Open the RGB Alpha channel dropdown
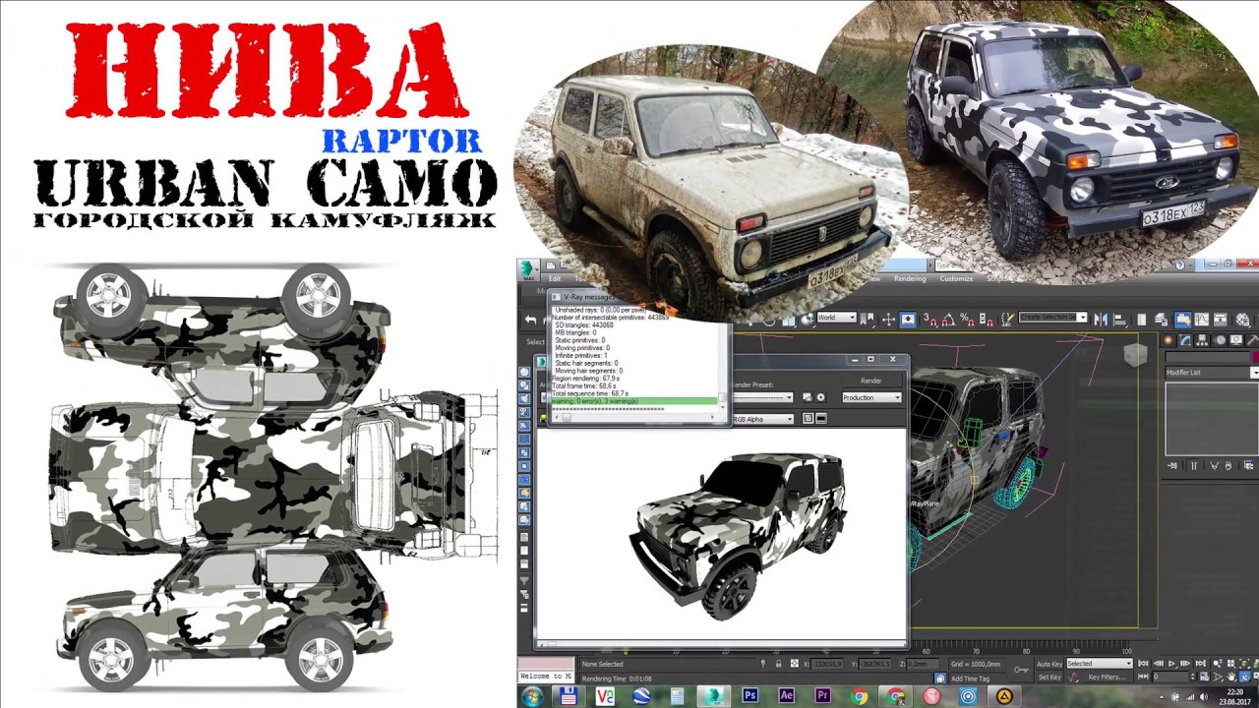1259x708 pixels. tap(762, 419)
